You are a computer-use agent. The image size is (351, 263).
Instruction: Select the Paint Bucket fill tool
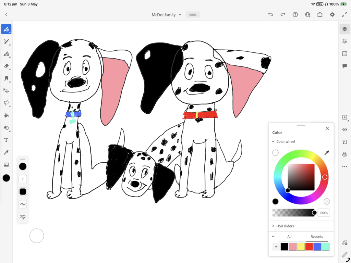click(x=6, y=115)
